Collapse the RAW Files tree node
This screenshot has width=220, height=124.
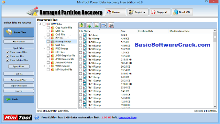point(40,24)
